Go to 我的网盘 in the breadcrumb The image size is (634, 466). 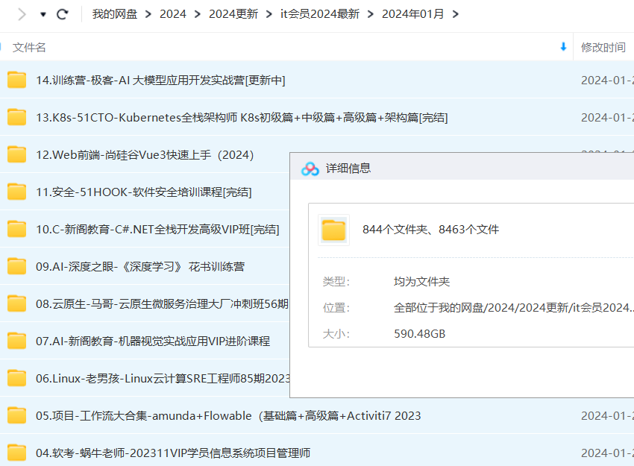pos(114,14)
